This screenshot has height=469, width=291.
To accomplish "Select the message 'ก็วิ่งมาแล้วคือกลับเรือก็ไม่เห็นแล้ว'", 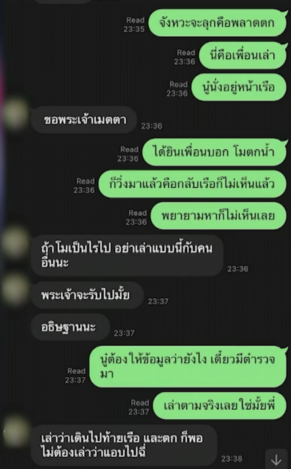I will click(192, 184).
